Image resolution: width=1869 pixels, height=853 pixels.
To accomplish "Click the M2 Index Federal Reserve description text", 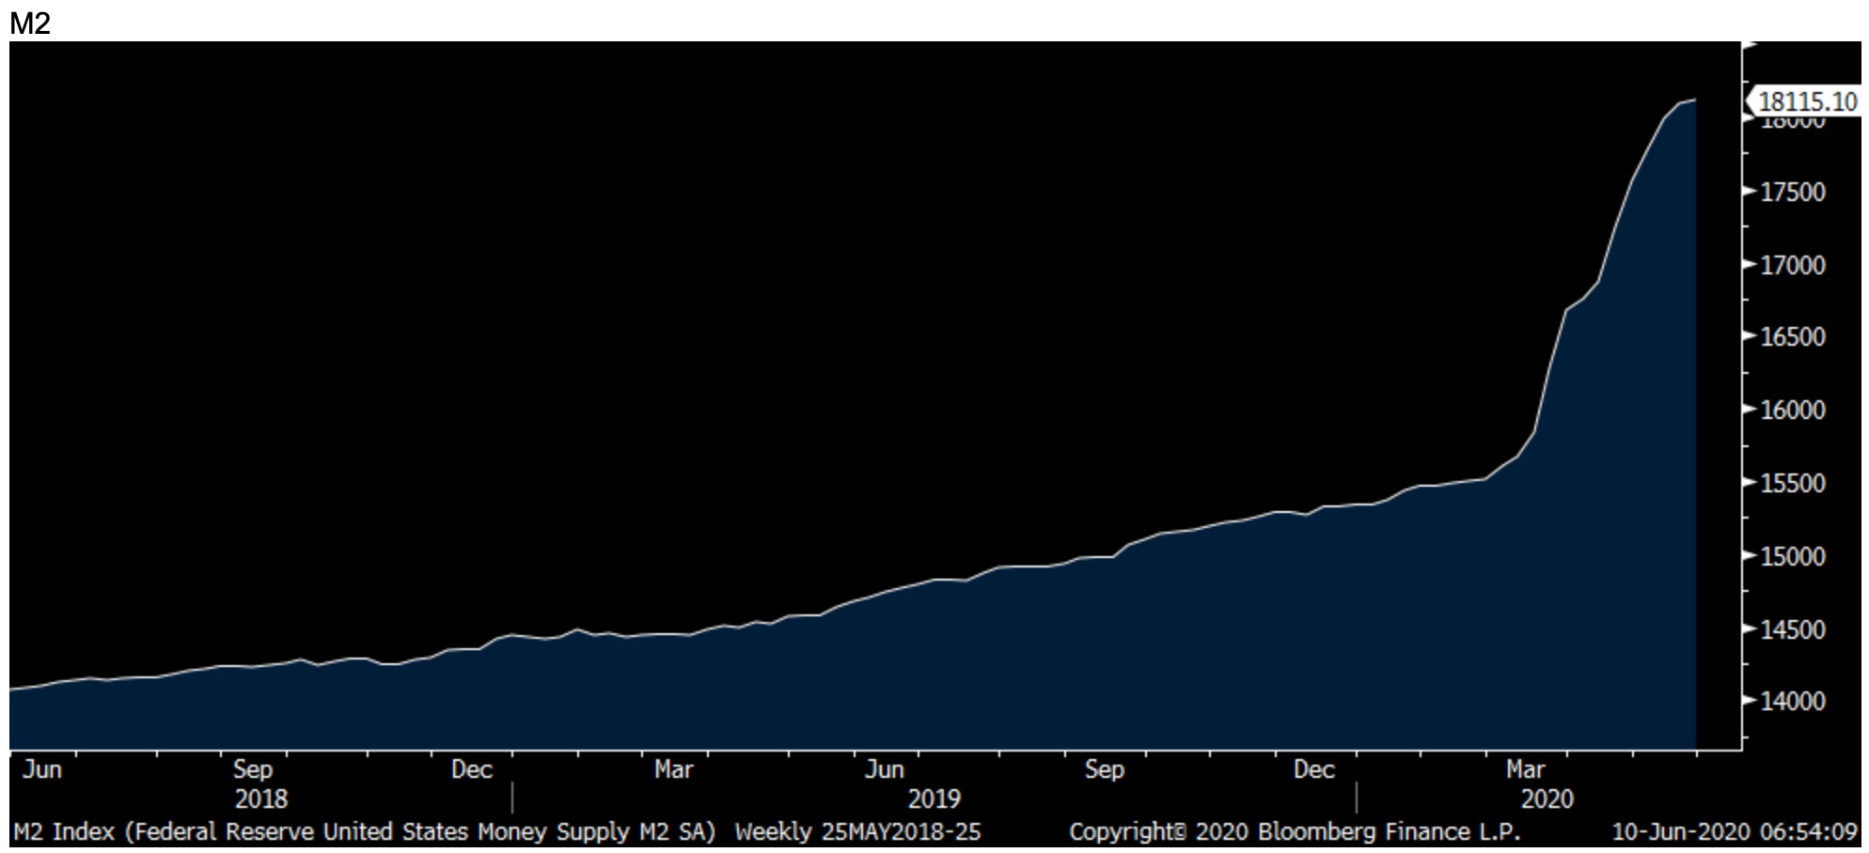I will pyautogui.click(x=365, y=832).
